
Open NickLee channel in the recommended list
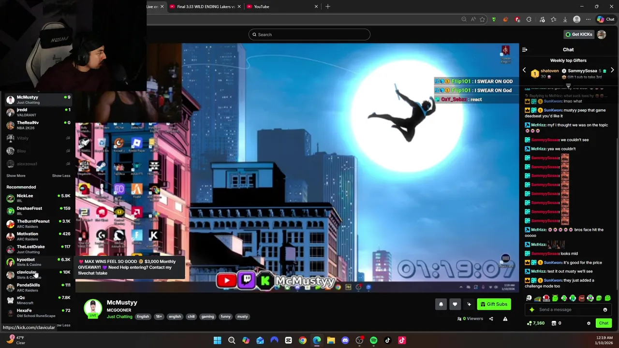(38, 198)
